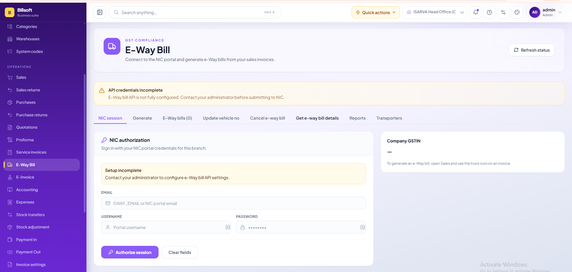Image resolution: width=572 pixels, height=272 pixels.
Task: Open the notifications bell
Action: [x=476, y=12]
